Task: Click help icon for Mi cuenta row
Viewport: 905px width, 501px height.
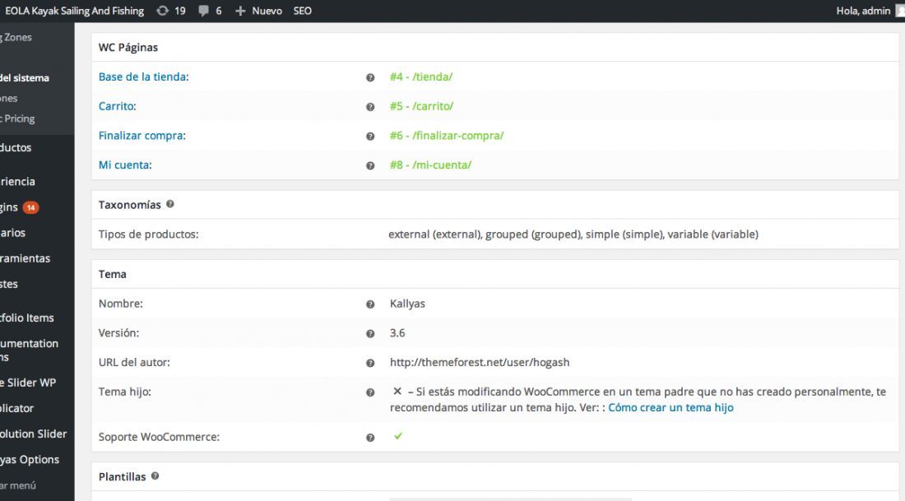Action: point(370,165)
